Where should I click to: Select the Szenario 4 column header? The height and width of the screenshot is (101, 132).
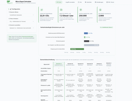109,64
